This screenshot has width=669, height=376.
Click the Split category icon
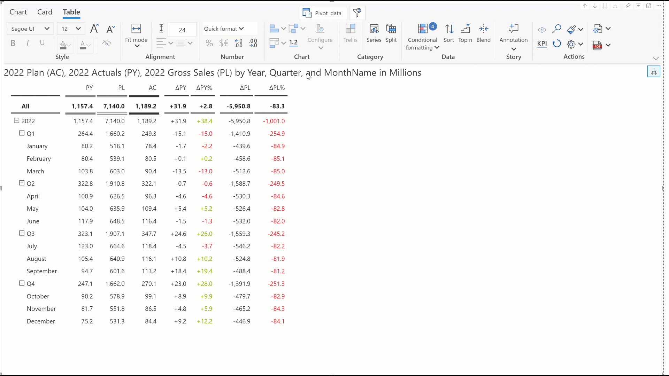(x=391, y=29)
